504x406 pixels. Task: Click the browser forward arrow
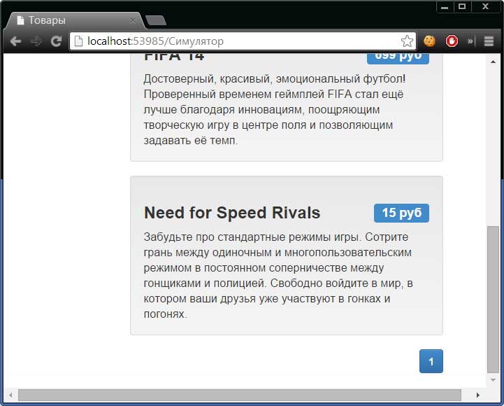(x=36, y=41)
